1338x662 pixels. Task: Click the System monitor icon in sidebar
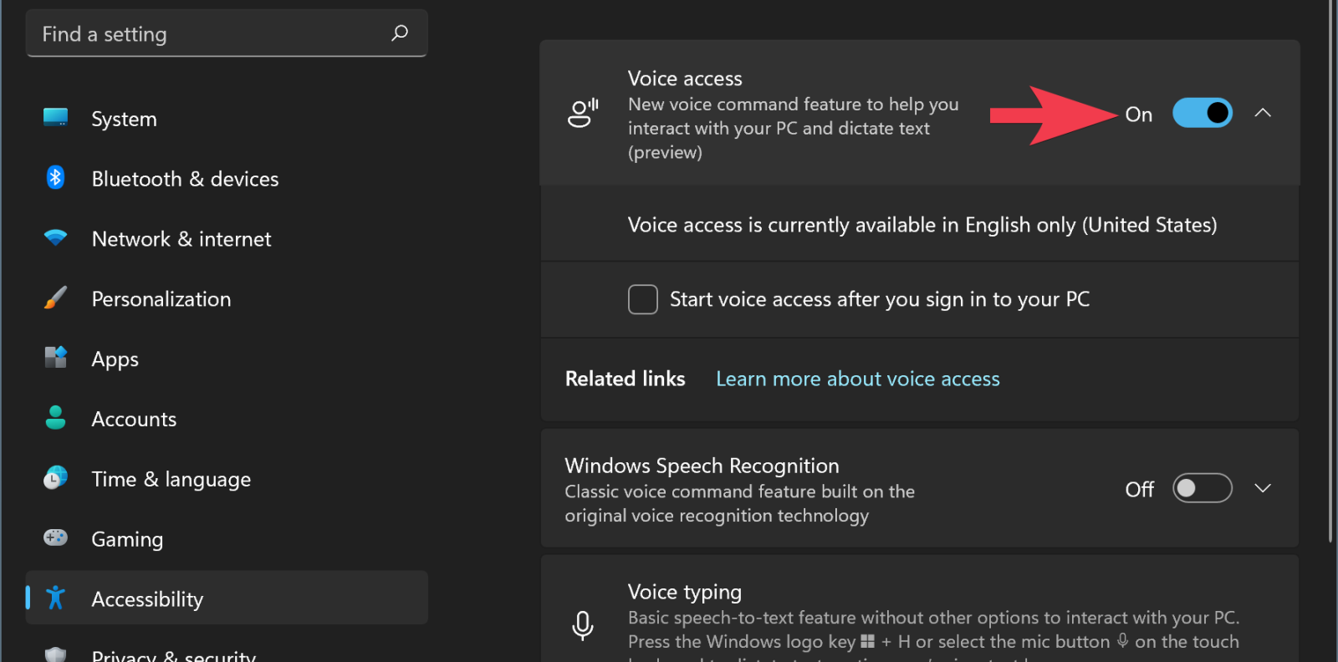click(x=55, y=118)
